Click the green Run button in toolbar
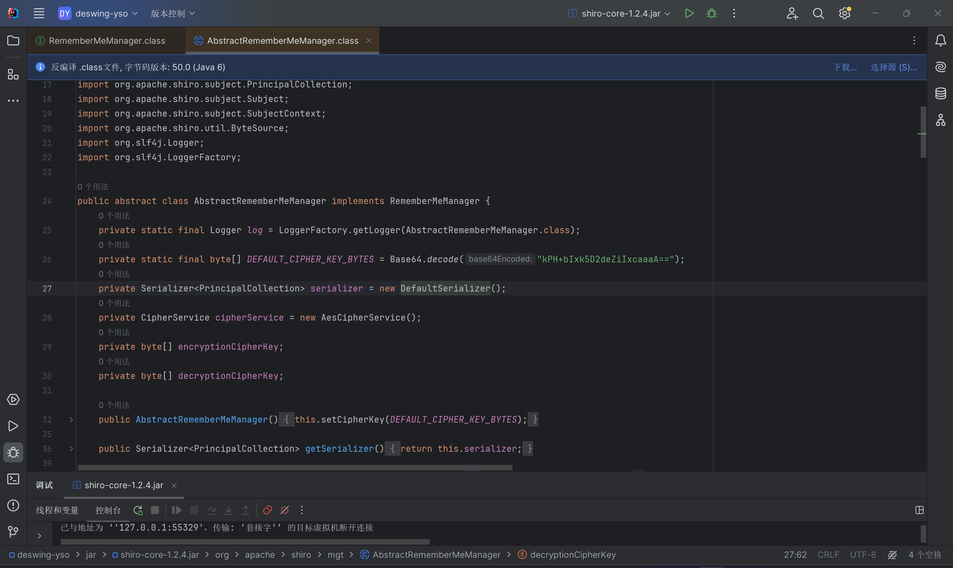Image resolution: width=953 pixels, height=568 pixels. tap(689, 13)
